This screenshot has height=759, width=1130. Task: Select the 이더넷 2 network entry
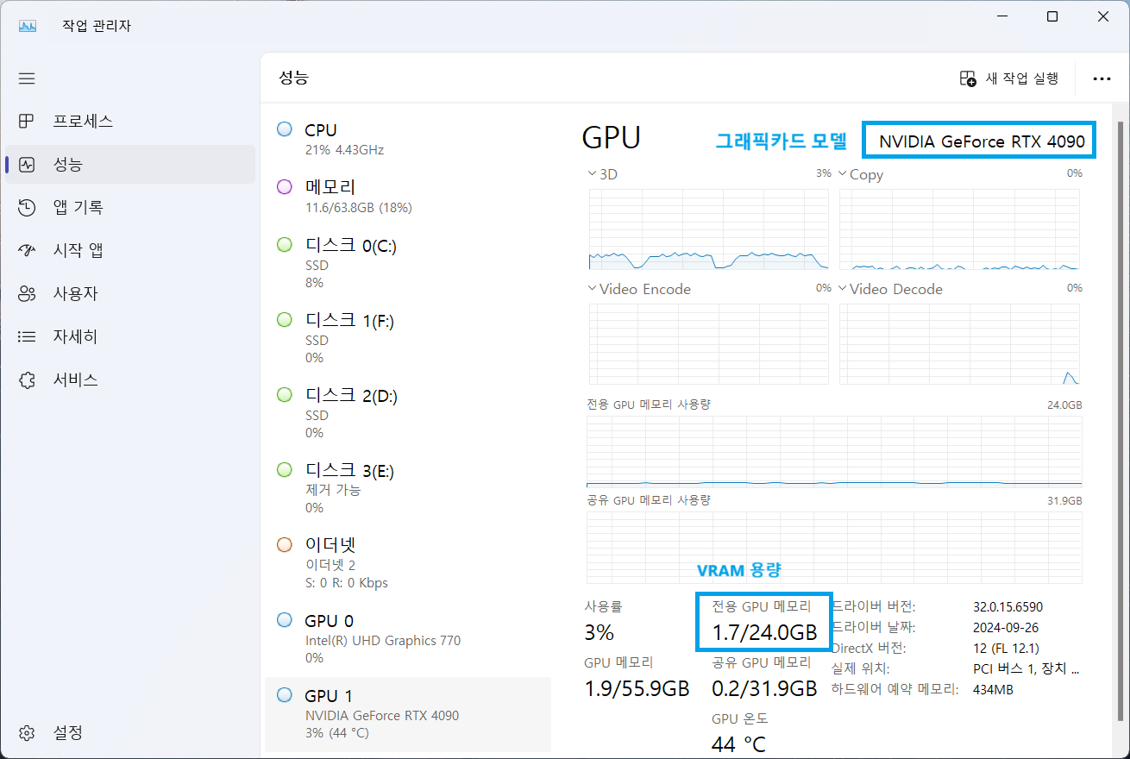[408, 563]
